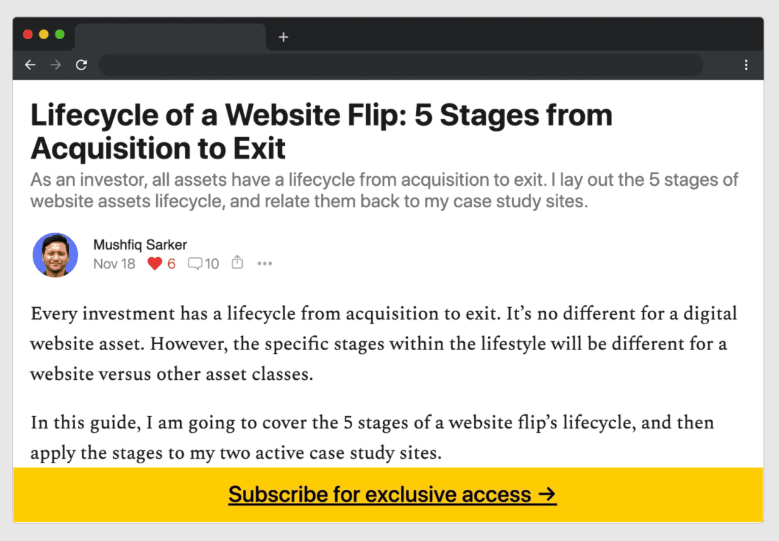Open the post's more options ellipsis
The image size is (779, 541).
pos(264,264)
